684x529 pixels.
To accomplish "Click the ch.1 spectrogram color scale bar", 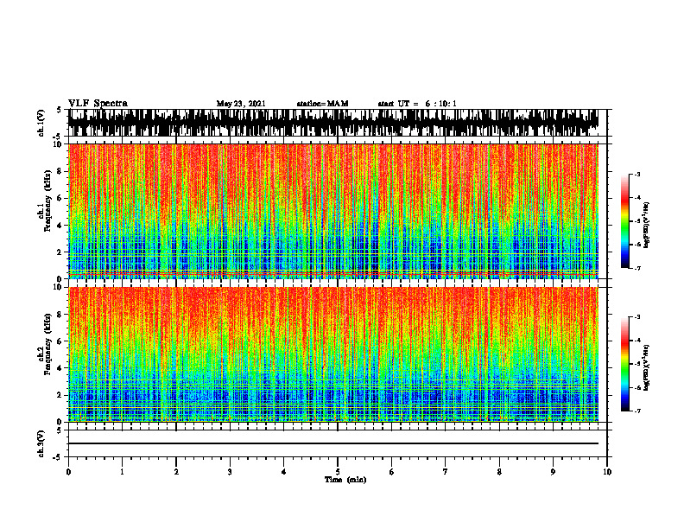I will click(x=624, y=221).
